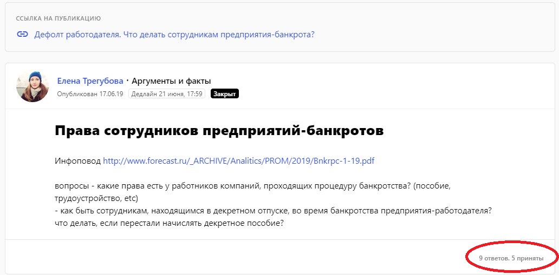
Task: Click Елена Трегубова's profile avatar
Action: [32, 86]
